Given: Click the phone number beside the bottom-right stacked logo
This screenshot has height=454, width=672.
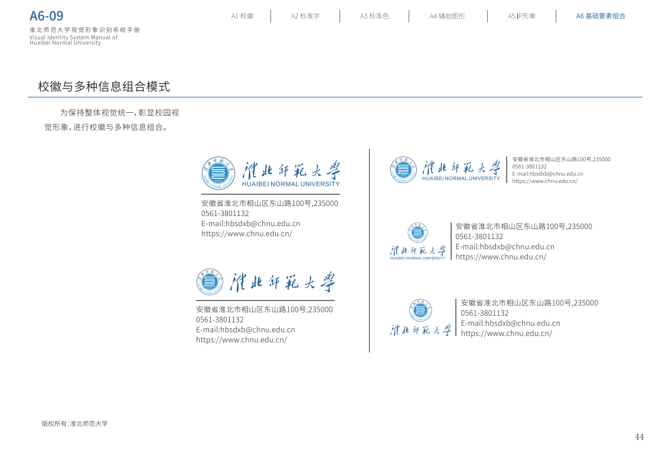Looking at the screenshot, I should point(485,313).
